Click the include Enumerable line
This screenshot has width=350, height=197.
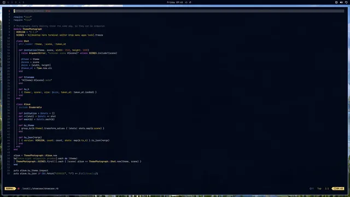coord(30,107)
